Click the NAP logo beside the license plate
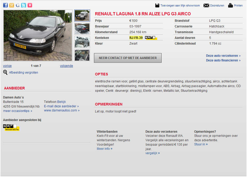 click(150, 38)
